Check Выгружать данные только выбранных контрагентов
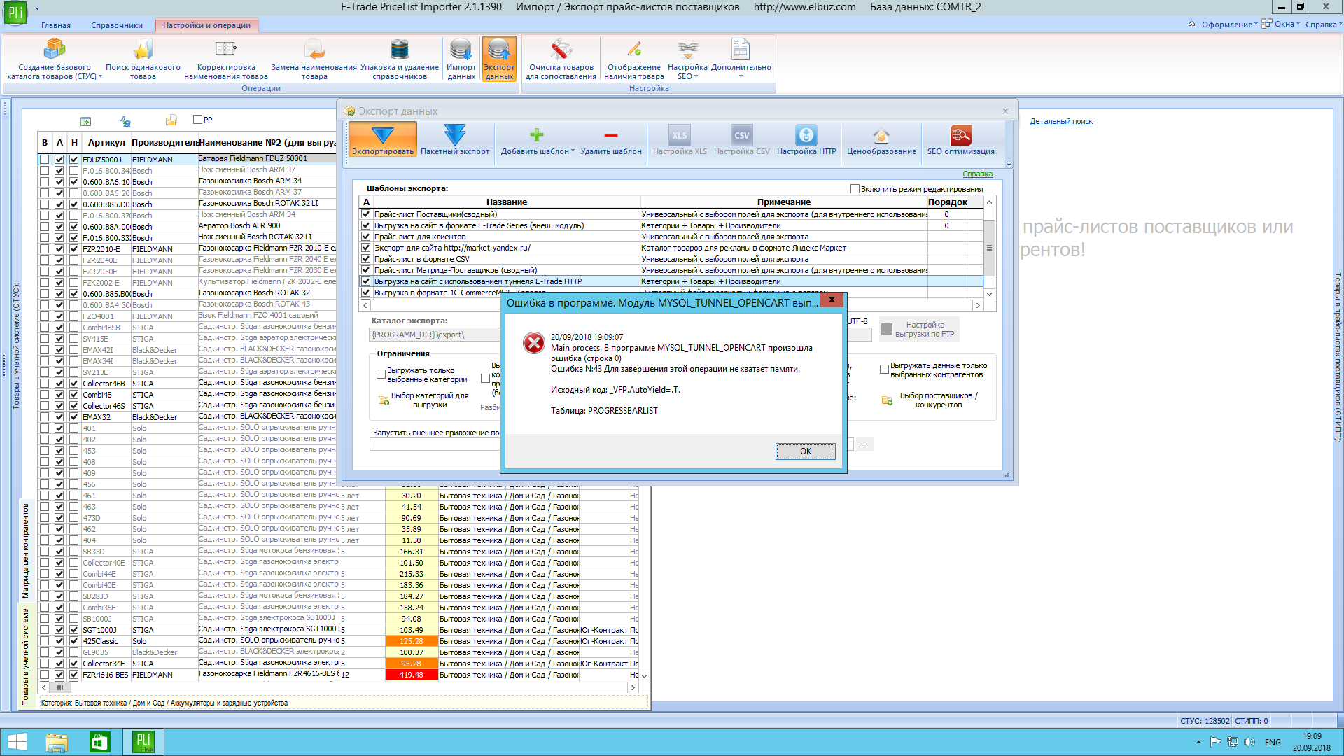1344x756 pixels. 884,370
